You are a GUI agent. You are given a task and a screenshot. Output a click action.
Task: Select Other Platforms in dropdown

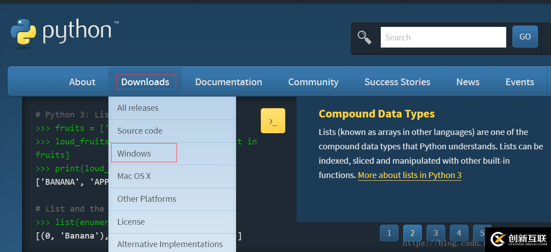pos(146,199)
